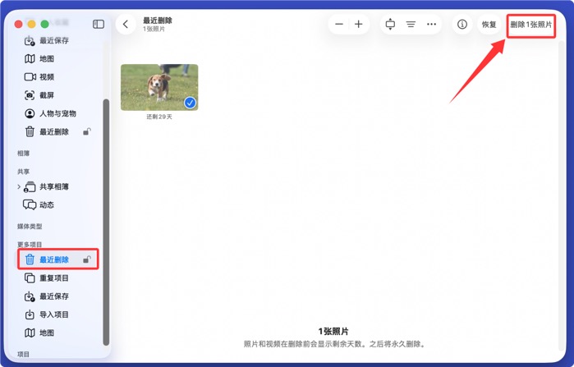
Task: Click lock icon on highlighted 最近删除 row
Action: tap(87, 259)
